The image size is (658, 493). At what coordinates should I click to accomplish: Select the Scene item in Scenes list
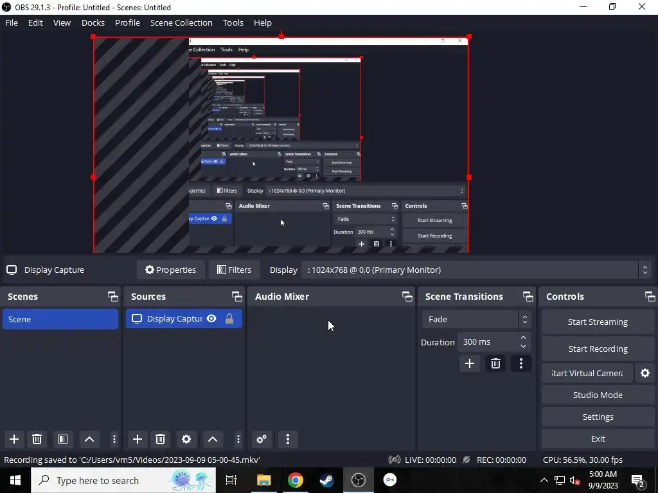point(60,319)
